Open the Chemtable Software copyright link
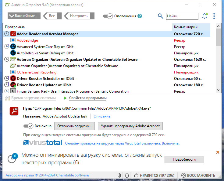Viewport: 224px width, 181px height. pos(47,175)
